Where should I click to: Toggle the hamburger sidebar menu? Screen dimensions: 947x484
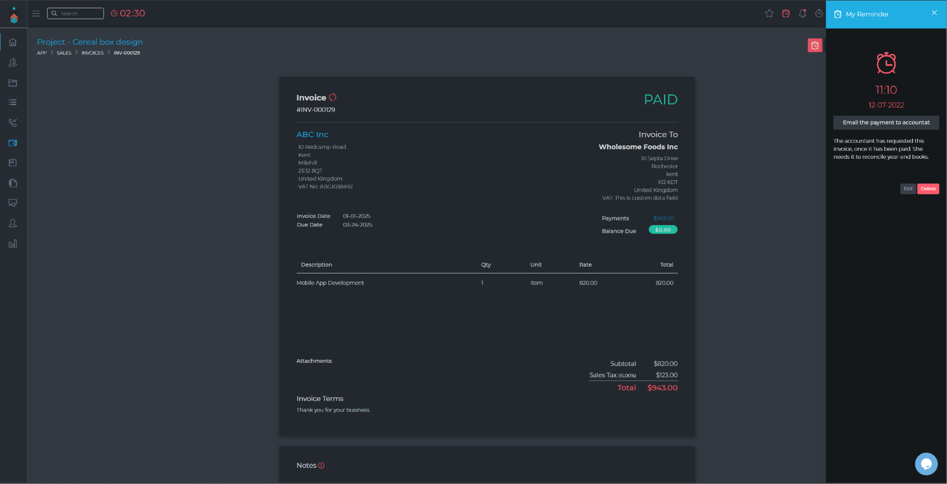pyautogui.click(x=36, y=14)
